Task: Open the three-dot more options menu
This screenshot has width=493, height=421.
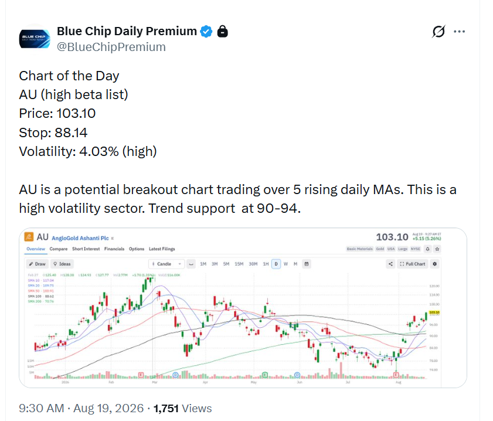Action: click(459, 32)
